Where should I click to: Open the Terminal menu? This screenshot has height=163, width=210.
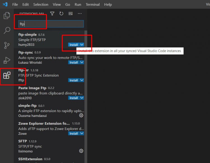(93, 4)
